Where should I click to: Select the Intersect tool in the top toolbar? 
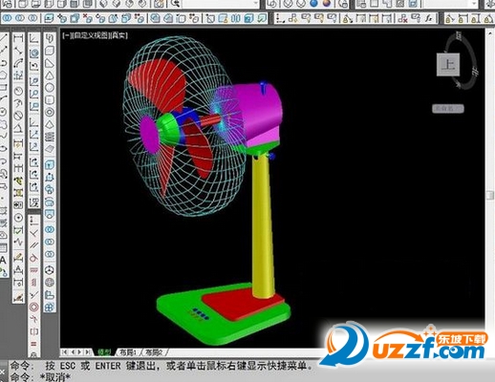pyautogui.click(x=32, y=18)
